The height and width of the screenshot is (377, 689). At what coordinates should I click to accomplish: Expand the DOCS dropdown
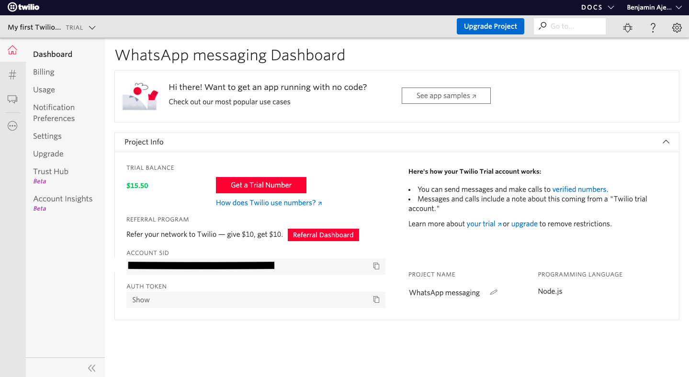pyautogui.click(x=598, y=7)
